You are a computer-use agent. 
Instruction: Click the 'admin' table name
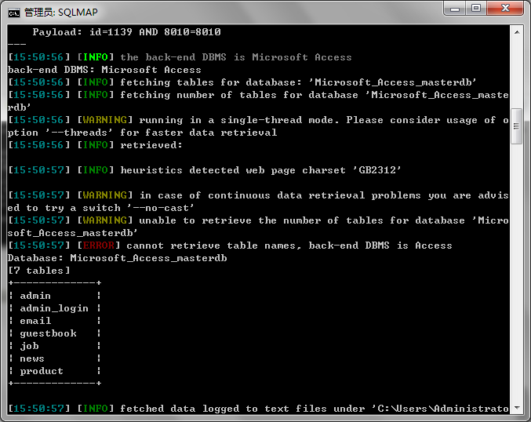(35, 296)
